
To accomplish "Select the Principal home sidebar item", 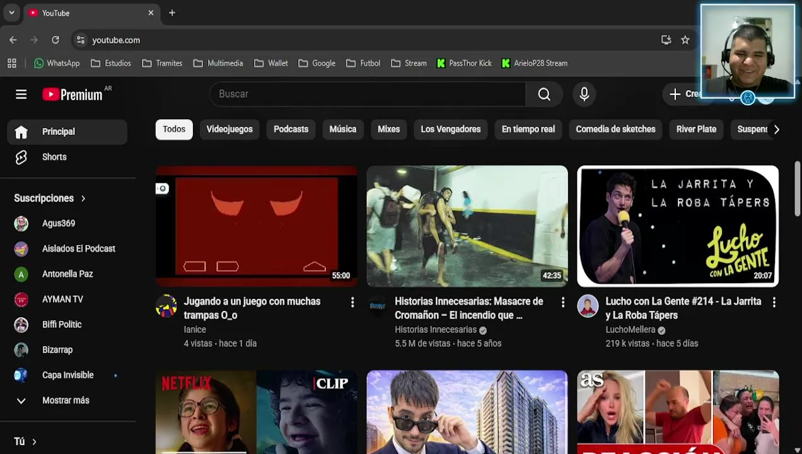I will click(x=67, y=132).
